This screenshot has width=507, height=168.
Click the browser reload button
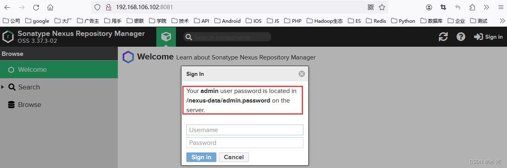coord(36,7)
